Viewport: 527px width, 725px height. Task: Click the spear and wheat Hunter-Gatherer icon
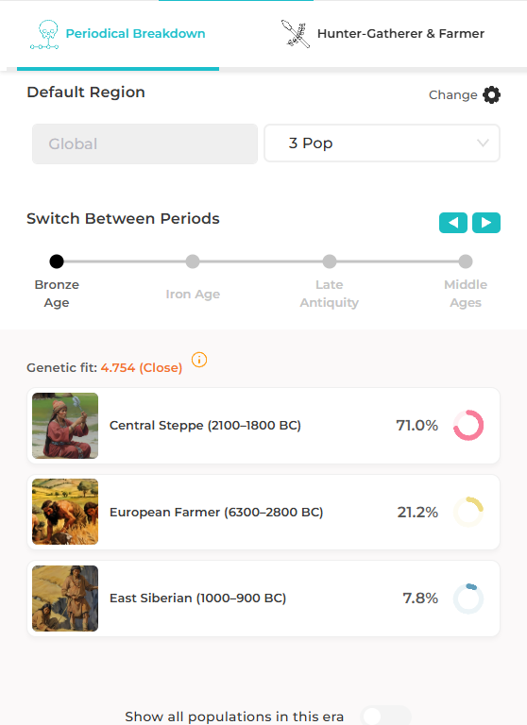(x=296, y=34)
